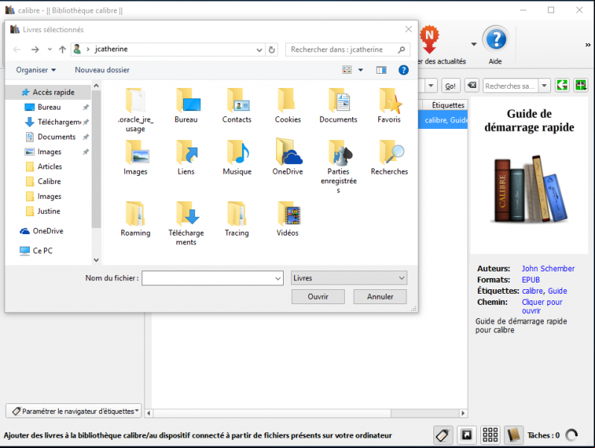Expand the address bar history dropdown

(259, 50)
